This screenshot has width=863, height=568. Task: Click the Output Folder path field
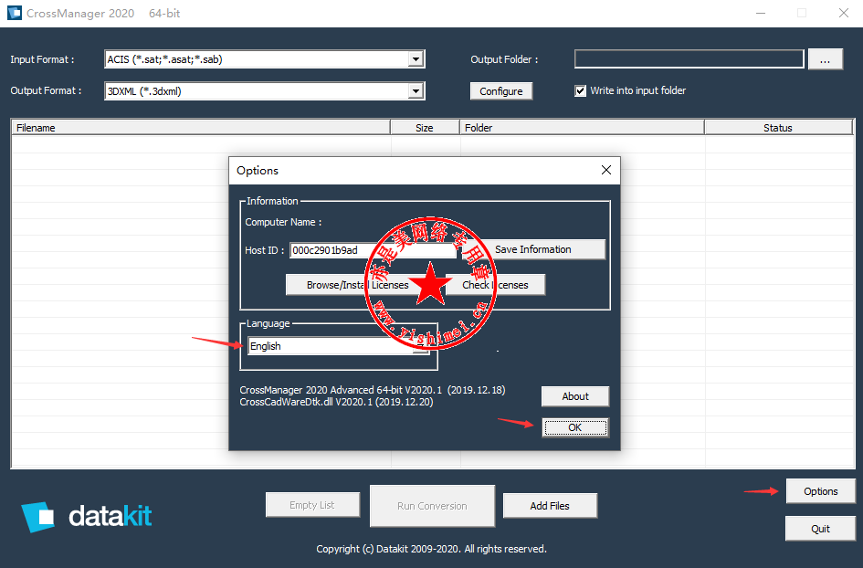689,58
